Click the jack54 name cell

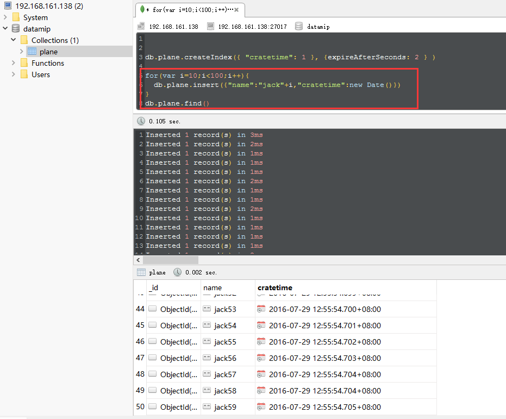coord(228,326)
